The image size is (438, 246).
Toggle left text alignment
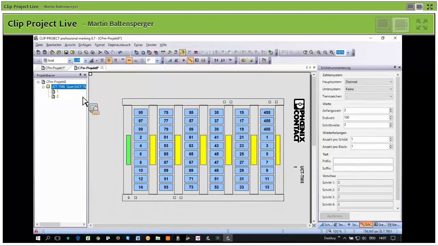click(x=102, y=60)
